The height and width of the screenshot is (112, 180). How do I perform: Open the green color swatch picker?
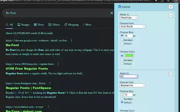pyautogui.click(x=129, y=55)
